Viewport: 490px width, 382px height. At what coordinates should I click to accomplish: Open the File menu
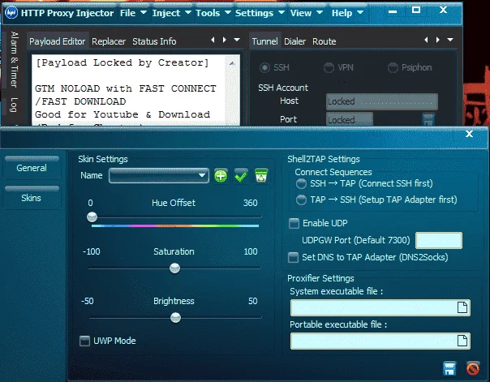pyautogui.click(x=133, y=13)
